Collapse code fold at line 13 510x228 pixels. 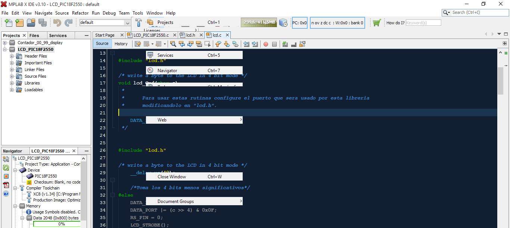coord(112,53)
